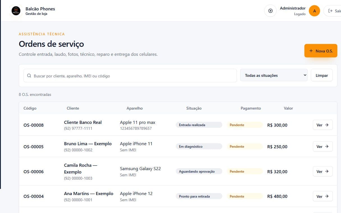This screenshot has width=341, height=213.
Task: Click the Samsung Galaxy S22 device
Action: [x=140, y=168]
